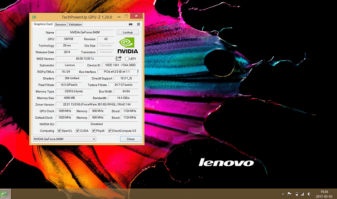Click the Bus Width field 64 Bit

tap(126, 91)
